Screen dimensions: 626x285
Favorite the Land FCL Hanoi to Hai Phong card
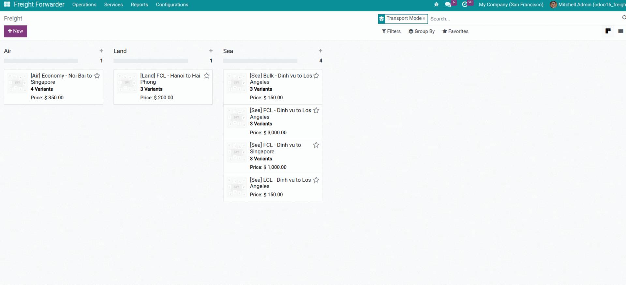pos(207,76)
